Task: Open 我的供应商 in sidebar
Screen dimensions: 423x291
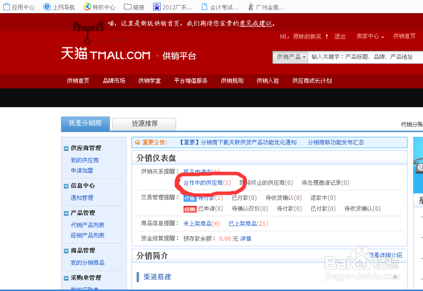Action: (85, 160)
